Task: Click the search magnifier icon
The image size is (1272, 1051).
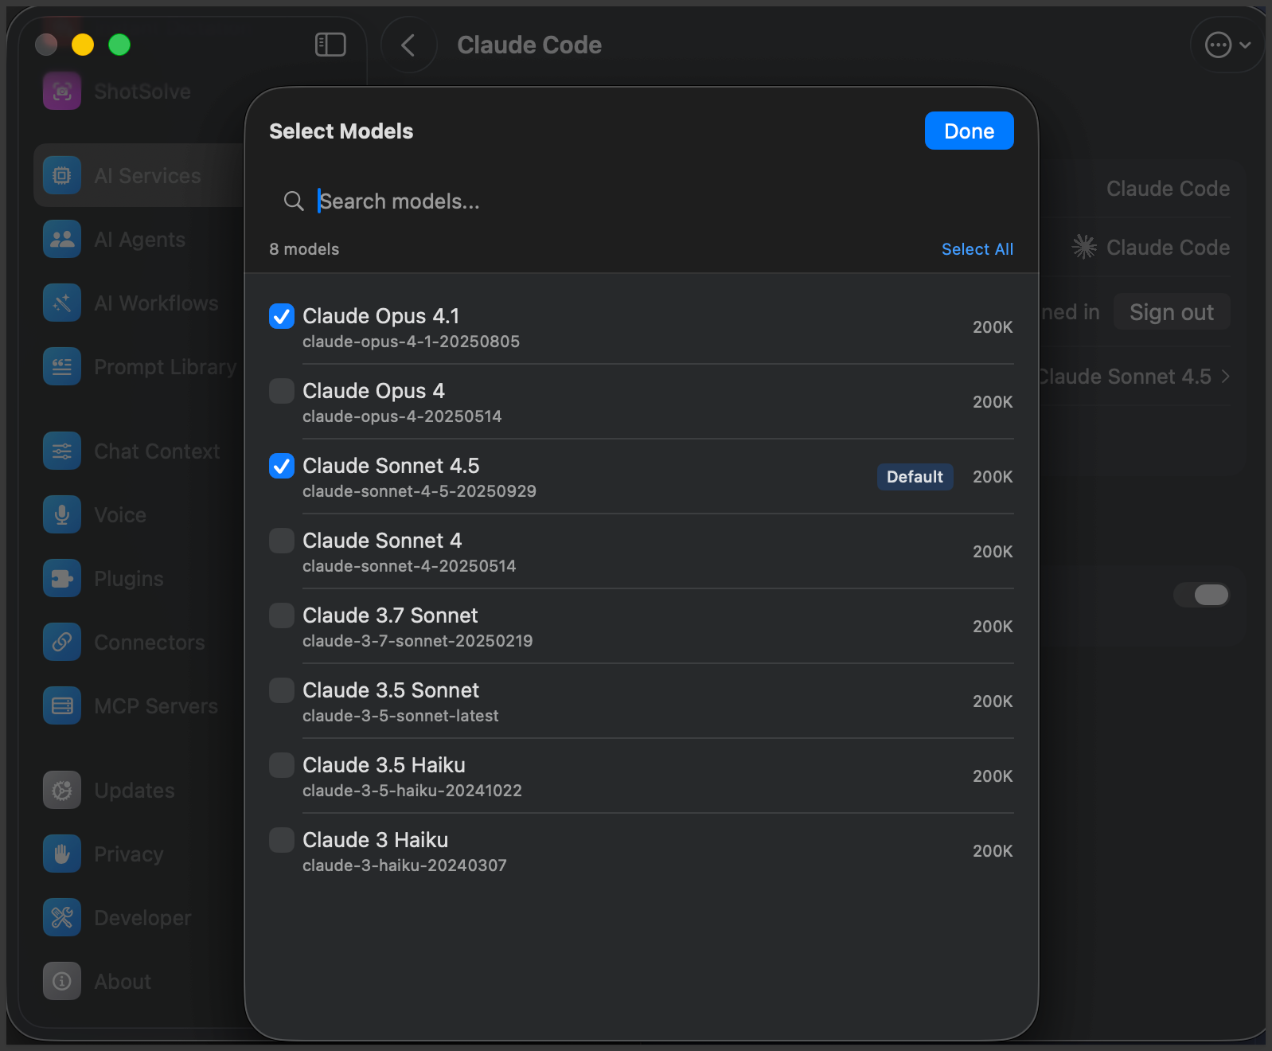Action: [294, 201]
